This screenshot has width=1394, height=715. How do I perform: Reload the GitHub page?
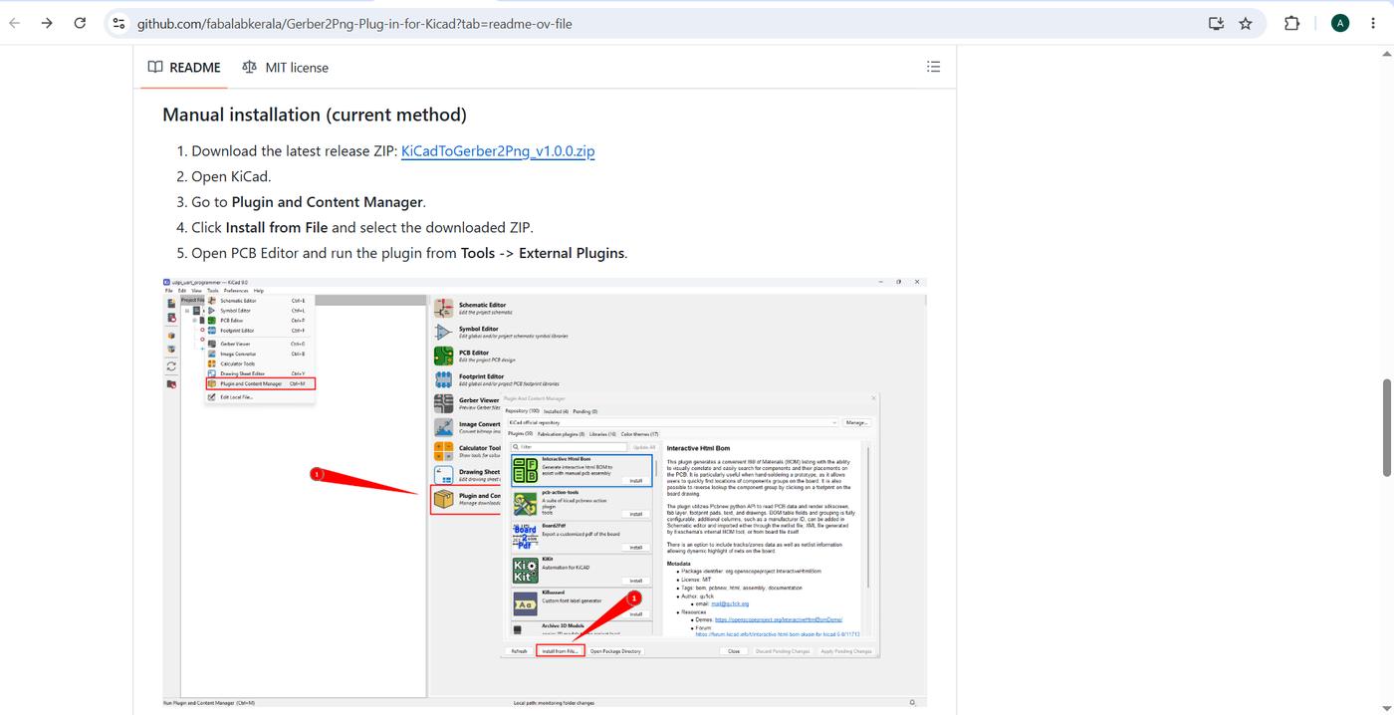[80, 23]
